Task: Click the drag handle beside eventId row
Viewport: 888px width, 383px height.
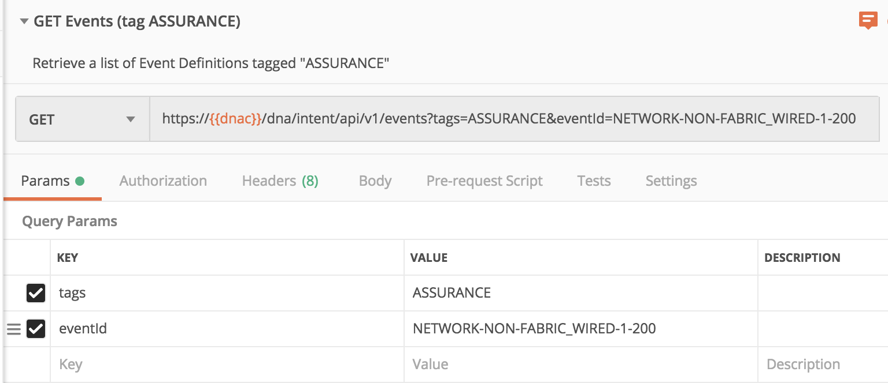Action: coord(13,329)
